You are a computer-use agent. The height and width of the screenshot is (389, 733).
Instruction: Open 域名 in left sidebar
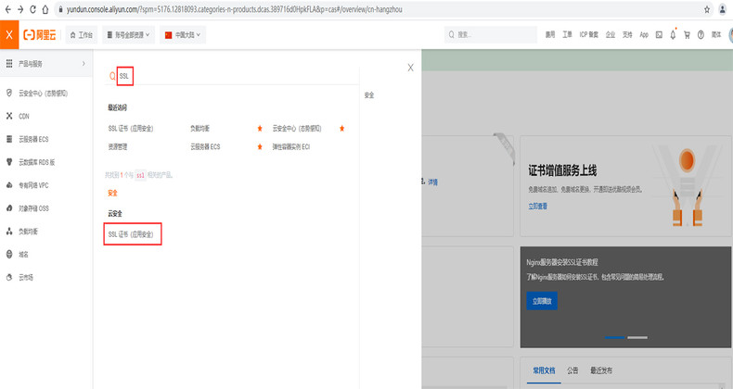[23, 254]
